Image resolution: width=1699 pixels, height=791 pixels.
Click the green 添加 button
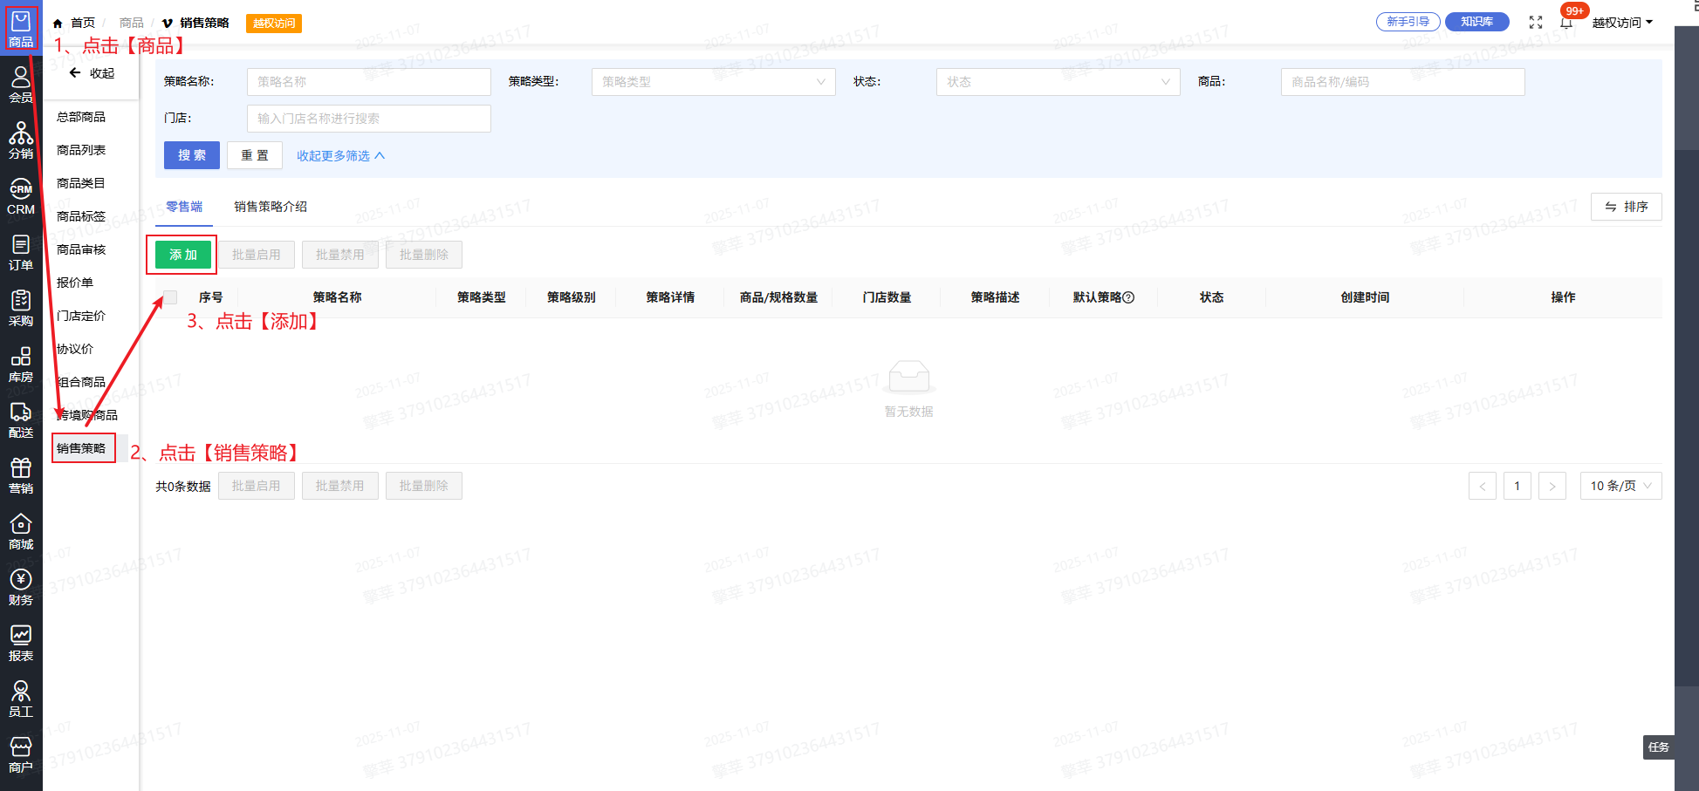[x=183, y=255]
